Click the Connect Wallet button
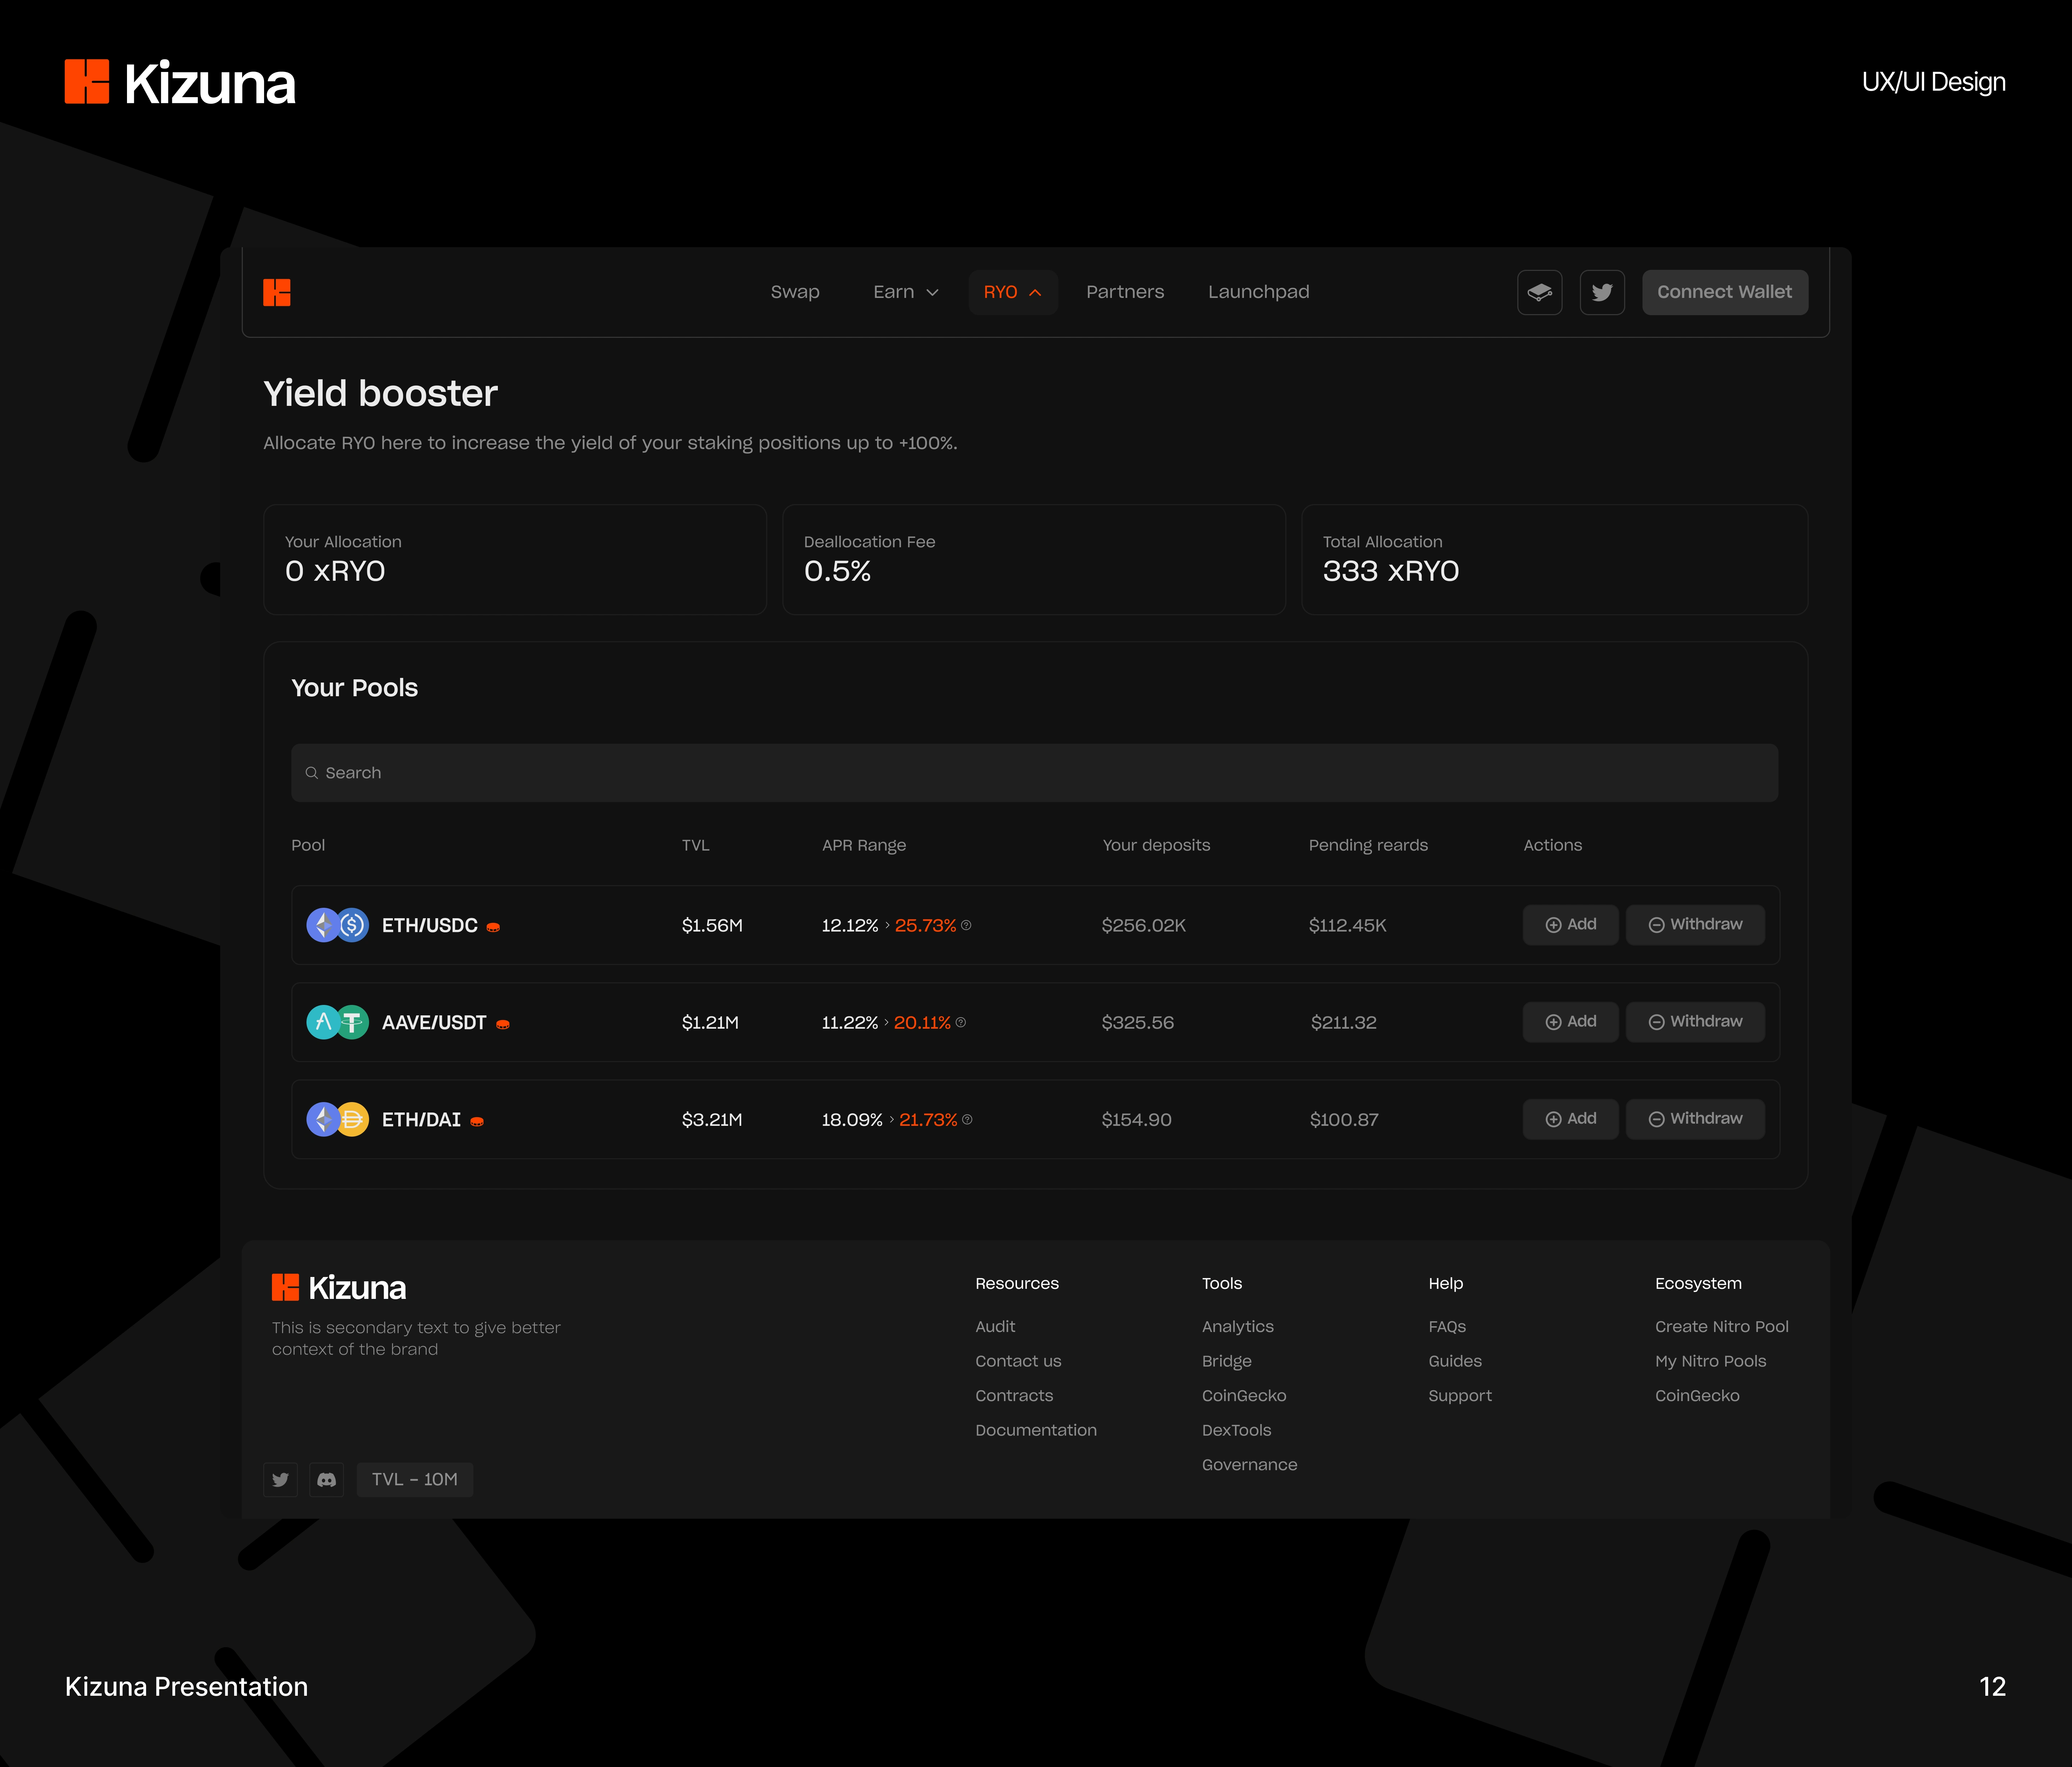2072x1767 pixels. [1725, 292]
